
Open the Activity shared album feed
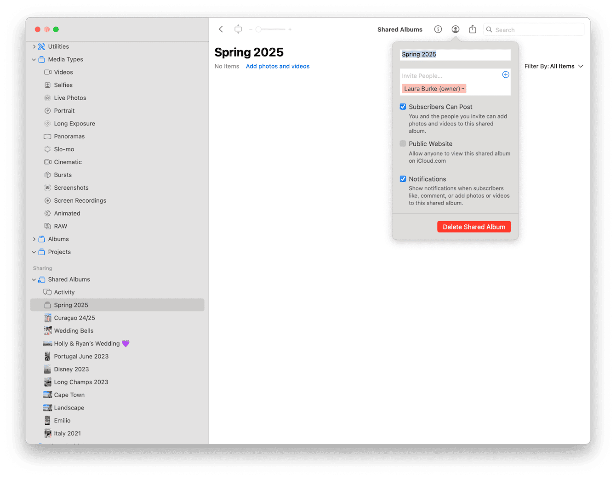point(64,292)
